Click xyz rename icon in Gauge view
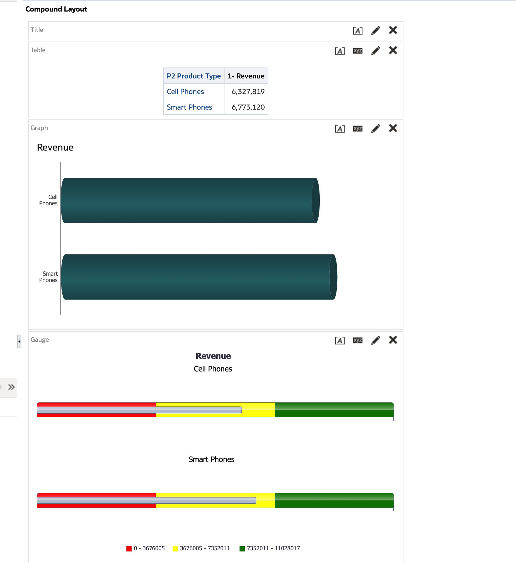Image resolution: width=516 pixels, height=563 pixels. pos(358,340)
